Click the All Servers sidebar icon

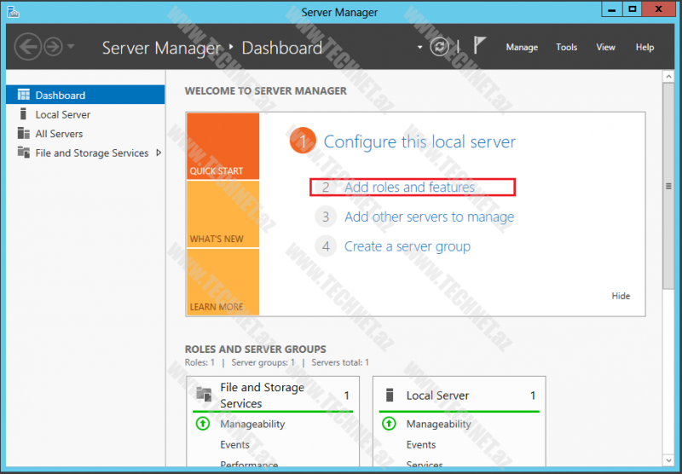pyautogui.click(x=23, y=134)
